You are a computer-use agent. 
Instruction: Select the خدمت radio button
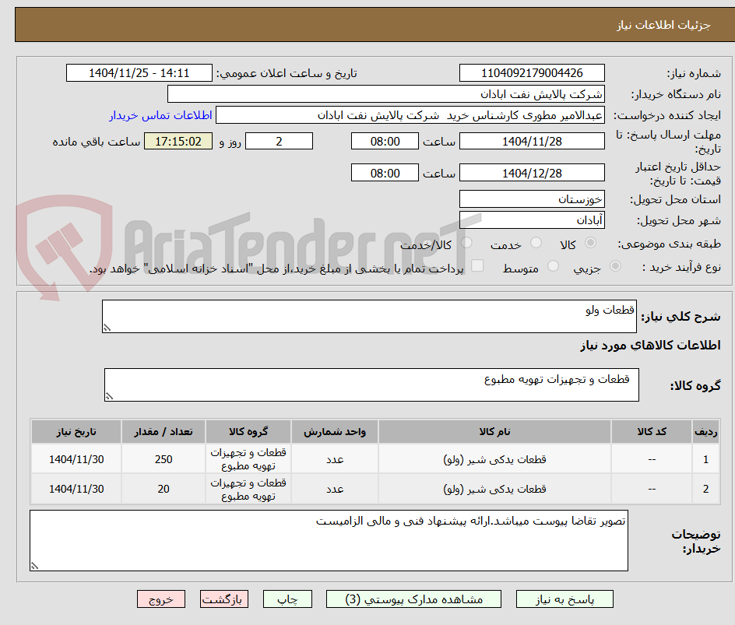(536, 243)
